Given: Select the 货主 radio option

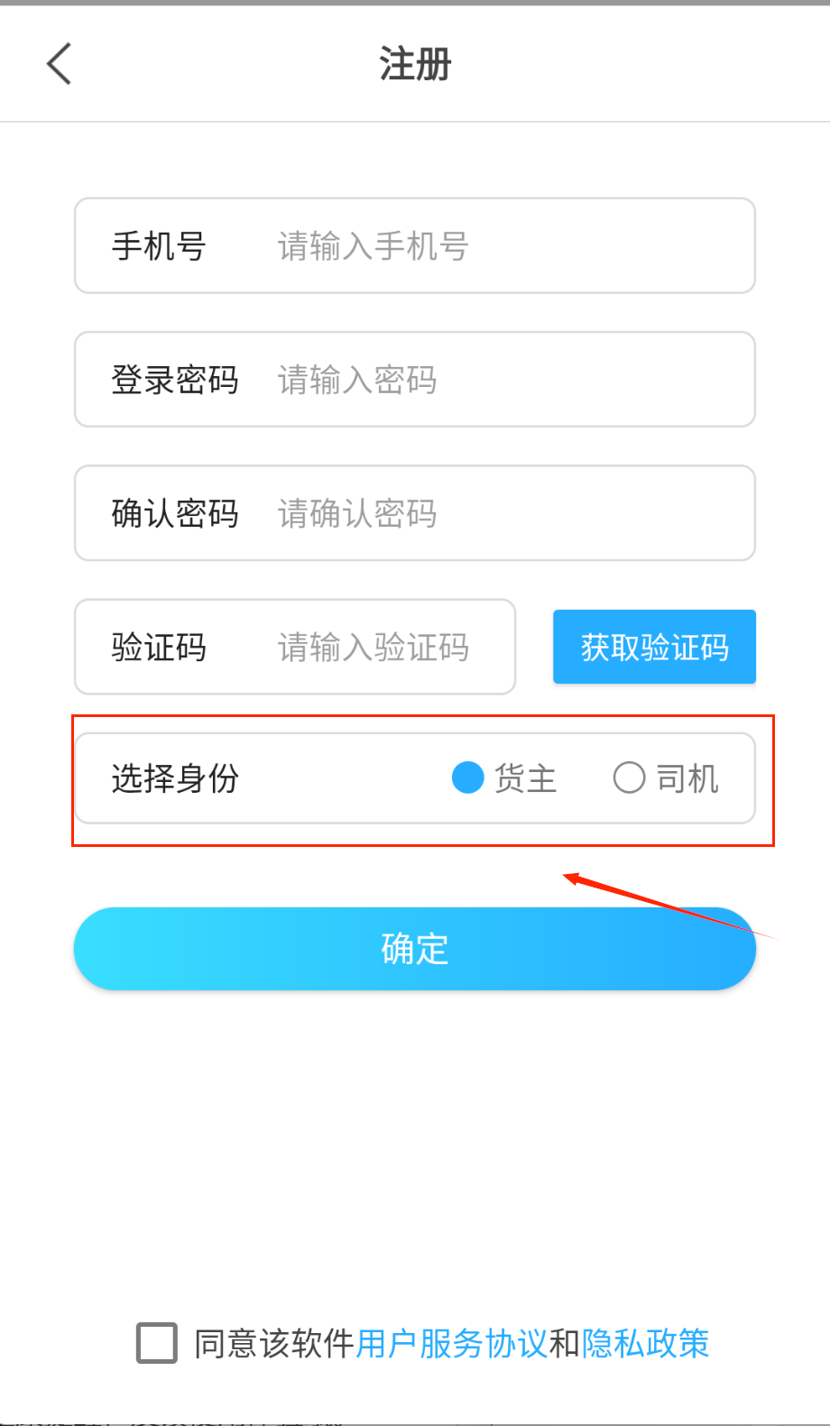Looking at the screenshot, I should pos(468,777).
